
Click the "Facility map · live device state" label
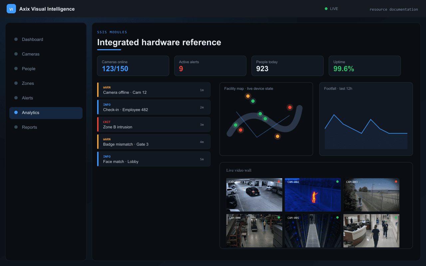click(x=249, y=88)
